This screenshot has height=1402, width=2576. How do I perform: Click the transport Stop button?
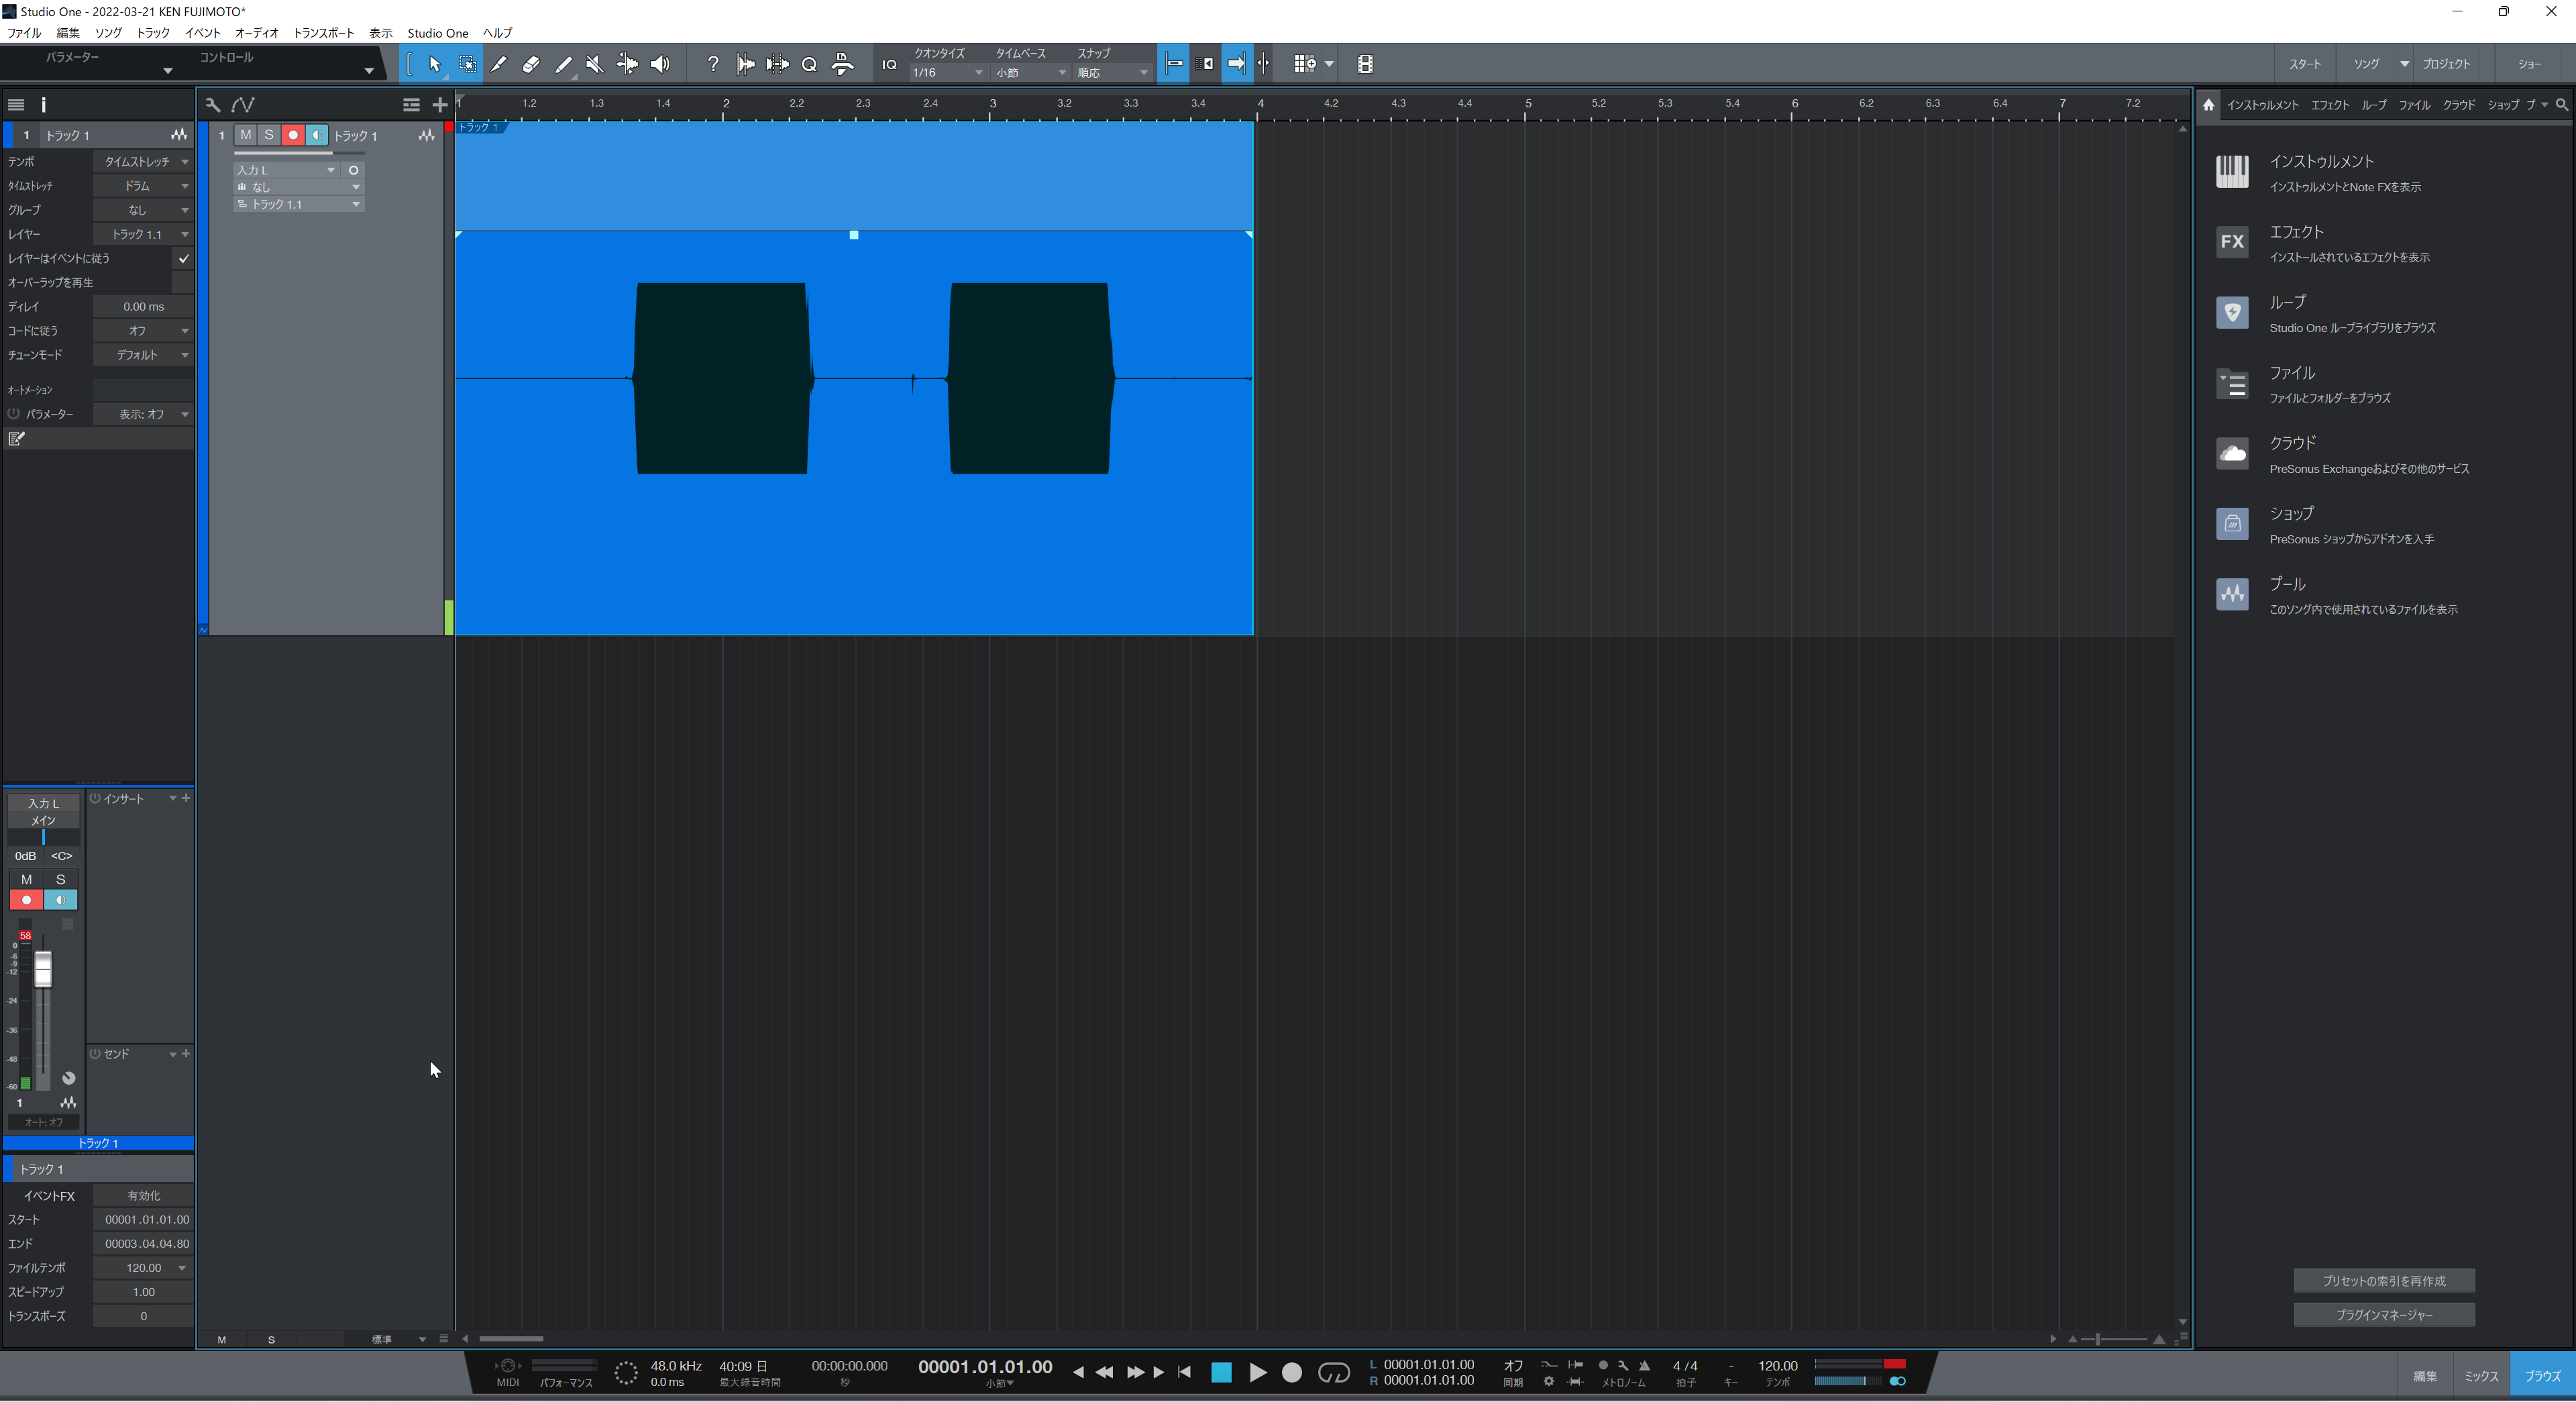(1221, 1373)
